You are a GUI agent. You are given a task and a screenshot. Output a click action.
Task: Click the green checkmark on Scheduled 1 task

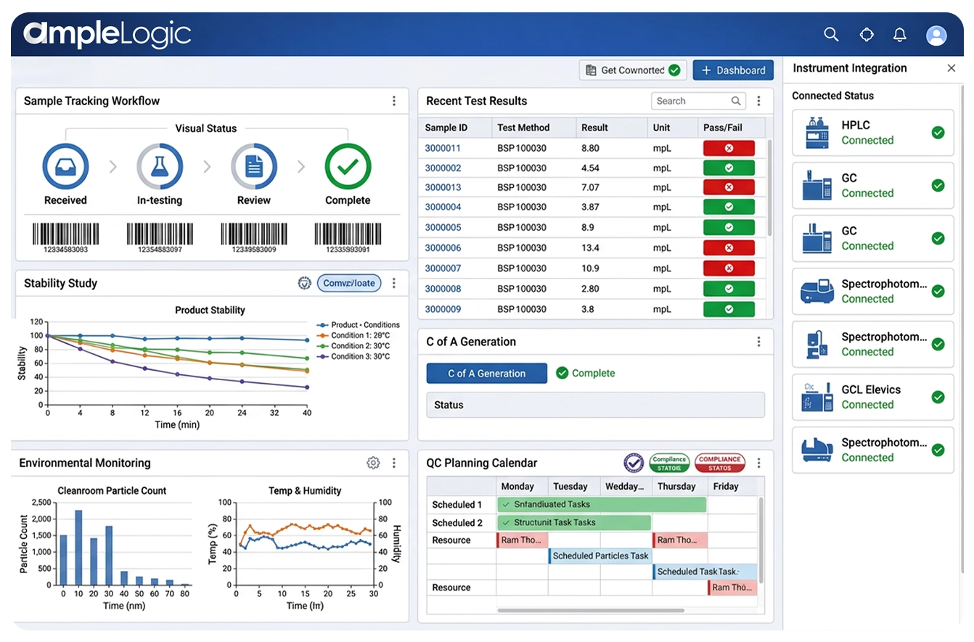coord(506,504)
